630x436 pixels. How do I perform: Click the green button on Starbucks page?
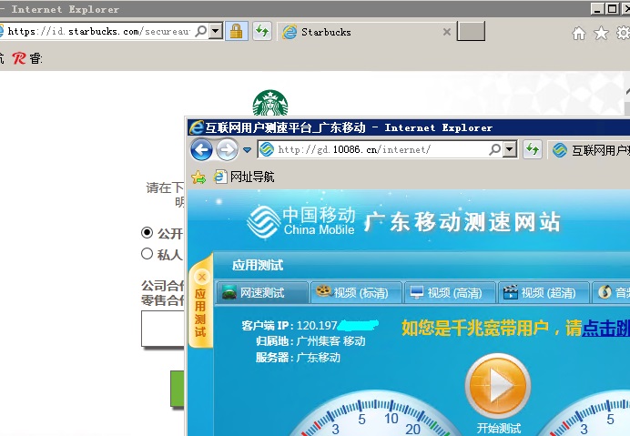[x=178, y=389]
